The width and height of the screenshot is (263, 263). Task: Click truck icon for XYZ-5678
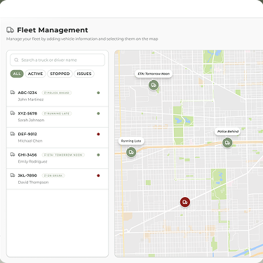click(x=13, y=113)
